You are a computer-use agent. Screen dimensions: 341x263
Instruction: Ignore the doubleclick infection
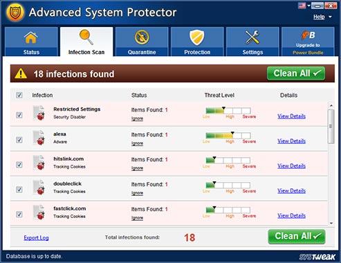pyautogui.click(x=137, y=193)
